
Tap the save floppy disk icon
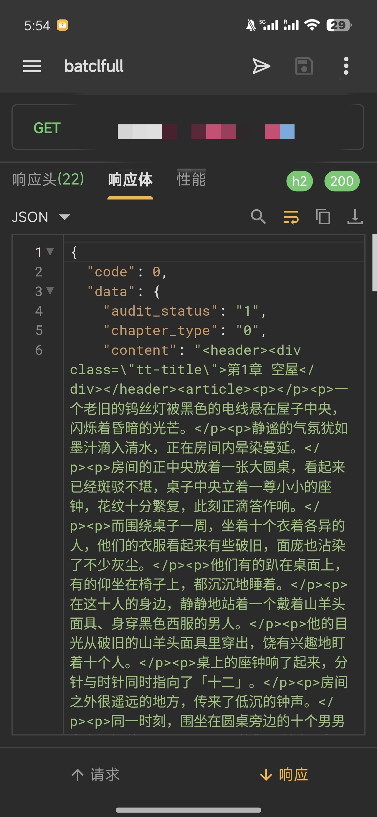(x=304, y=66)
